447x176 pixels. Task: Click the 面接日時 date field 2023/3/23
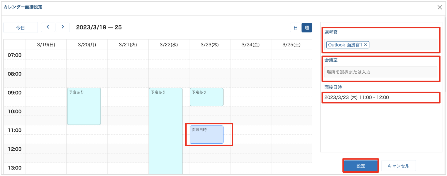pyautogui.click(x=381, y=98)
